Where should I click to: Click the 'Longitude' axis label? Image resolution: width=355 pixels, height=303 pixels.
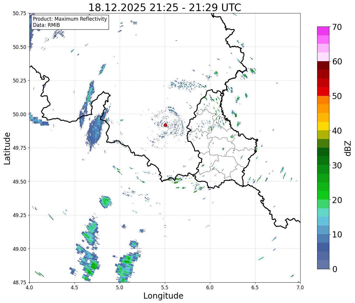(163, 296)
